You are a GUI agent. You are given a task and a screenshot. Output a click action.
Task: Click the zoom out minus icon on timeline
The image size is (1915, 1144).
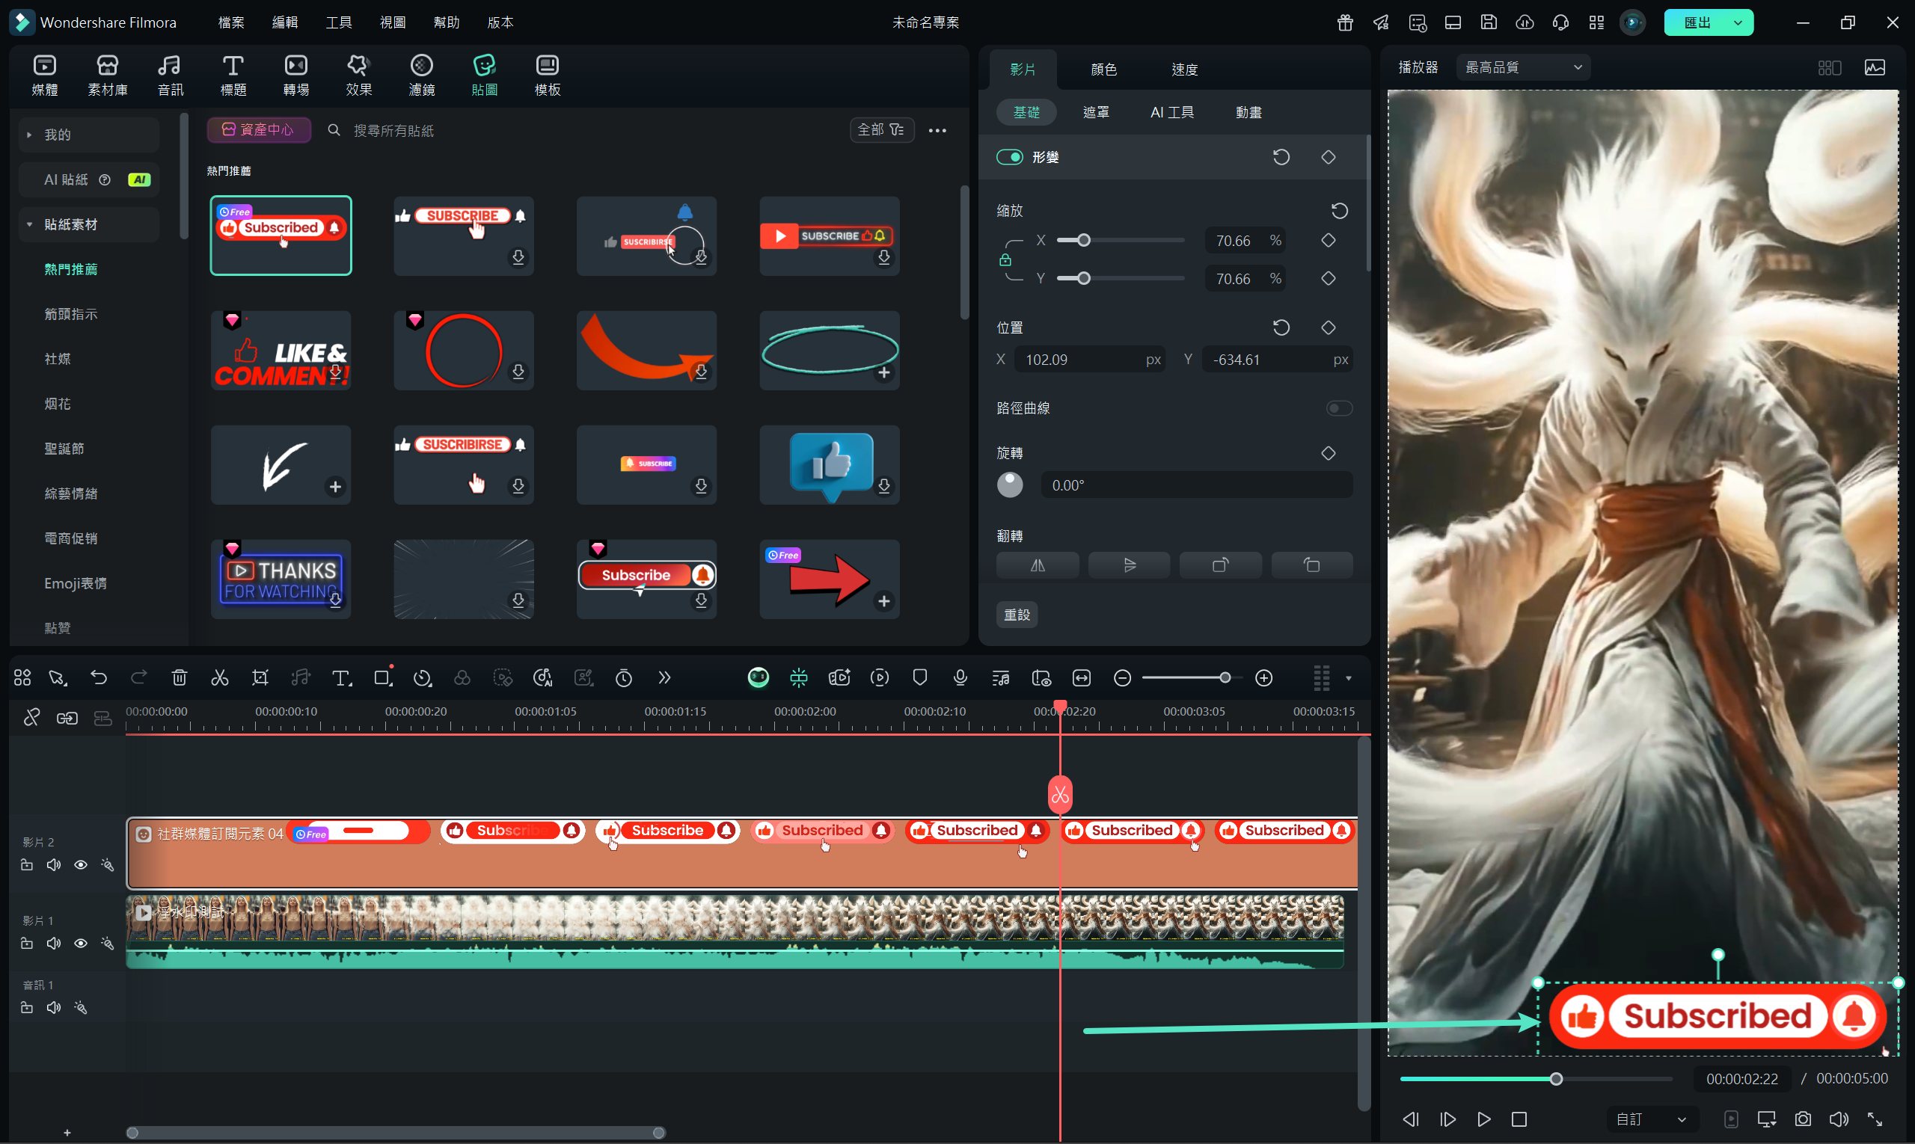1123,677
